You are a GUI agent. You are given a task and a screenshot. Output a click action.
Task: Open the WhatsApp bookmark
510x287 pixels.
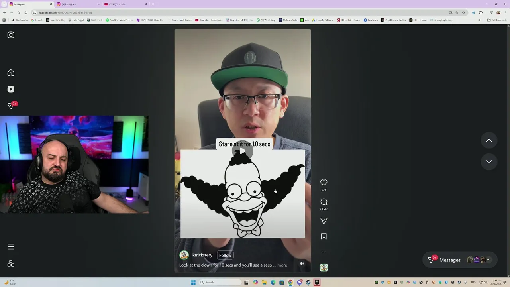(x=266, y=20)
